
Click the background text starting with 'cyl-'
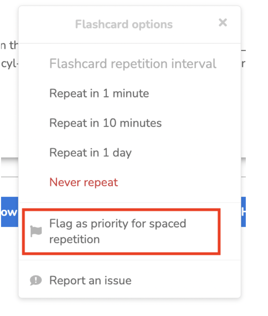click(x=8, y=65)
